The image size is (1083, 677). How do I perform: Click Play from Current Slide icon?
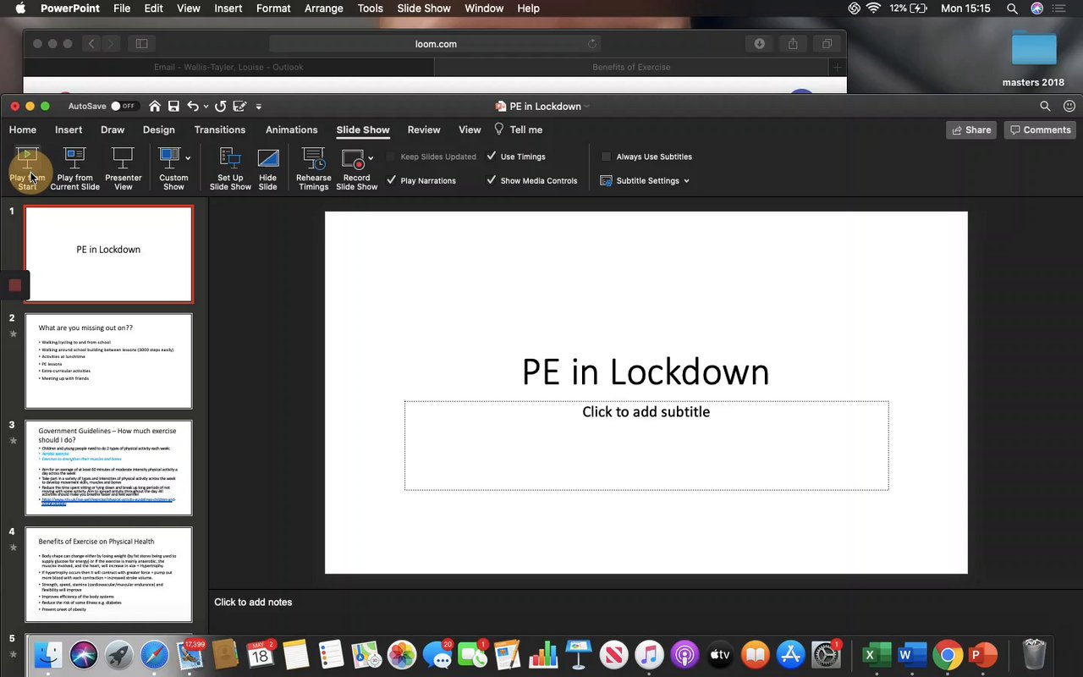point(74,157)
